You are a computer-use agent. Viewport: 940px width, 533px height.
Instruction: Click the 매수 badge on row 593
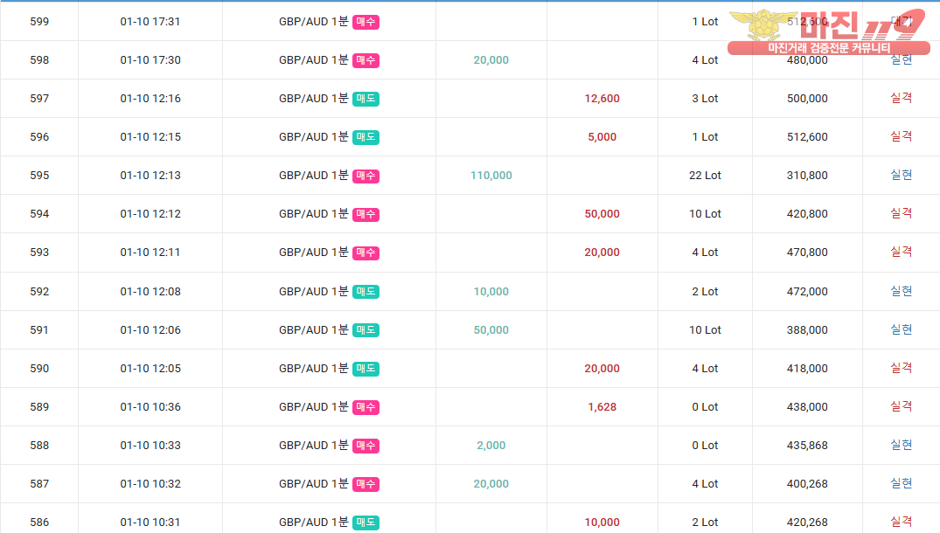pyautogui.click(x=366, y=253)
